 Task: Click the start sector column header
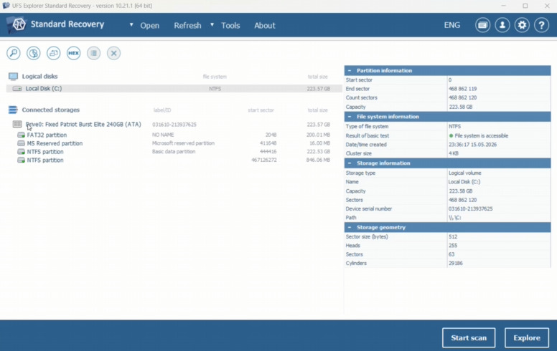261,110
